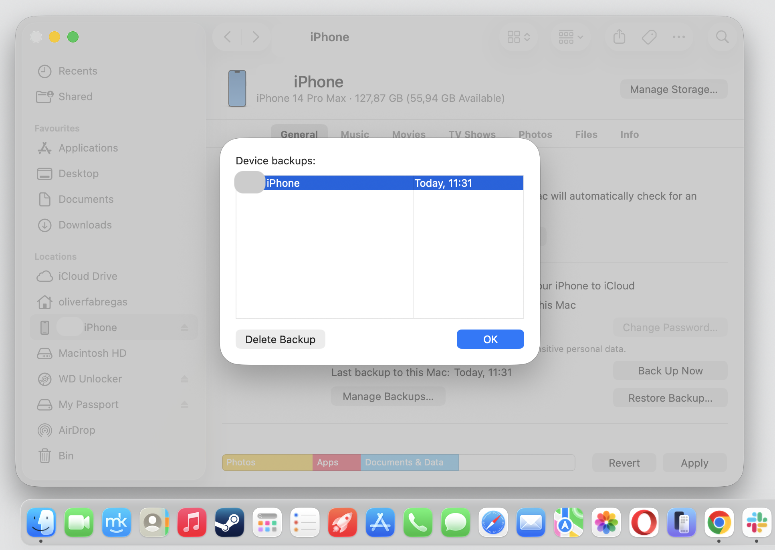The height and width of the screenshot is (550, 775).
Task: Open Downloads in the sidebar
Action: 113,225
